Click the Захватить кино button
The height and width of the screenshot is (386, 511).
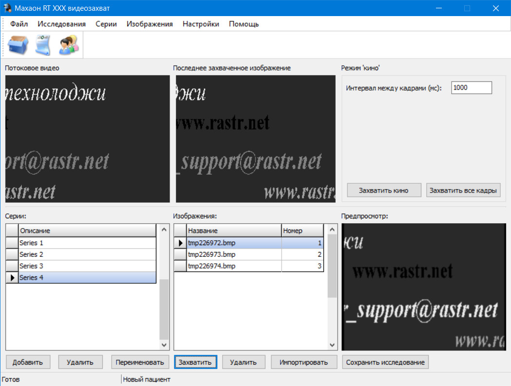pyautogui.click(x=384, y=190)
